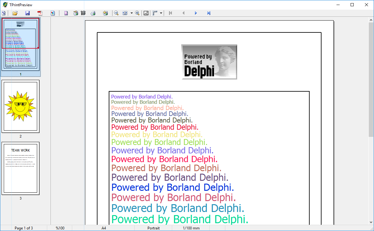Go to the first page
The height and width of the screenshot is (231, 374).
click(170, 13)
